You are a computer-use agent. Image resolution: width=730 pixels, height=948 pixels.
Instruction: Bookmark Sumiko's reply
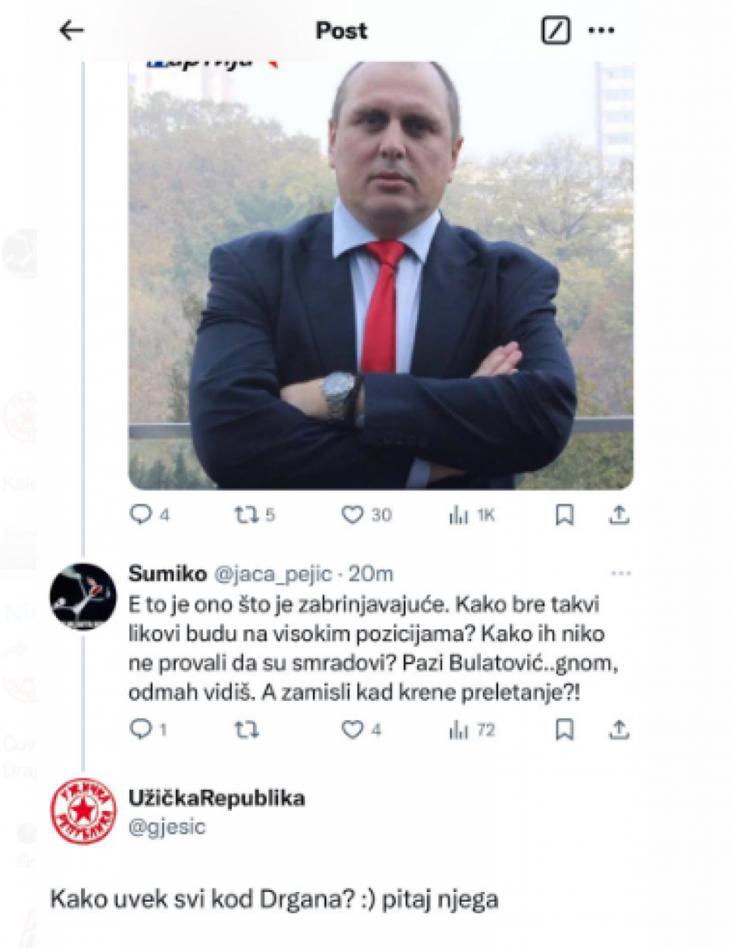565,730
